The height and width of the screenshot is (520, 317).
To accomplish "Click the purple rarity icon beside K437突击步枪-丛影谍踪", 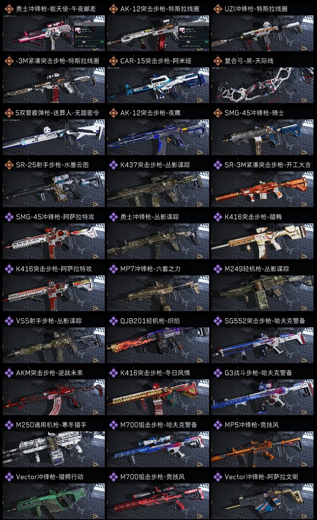I will point(113,165).
